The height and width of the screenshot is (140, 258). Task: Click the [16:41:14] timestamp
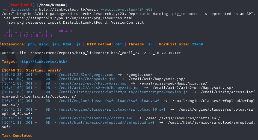coord(13,118)
